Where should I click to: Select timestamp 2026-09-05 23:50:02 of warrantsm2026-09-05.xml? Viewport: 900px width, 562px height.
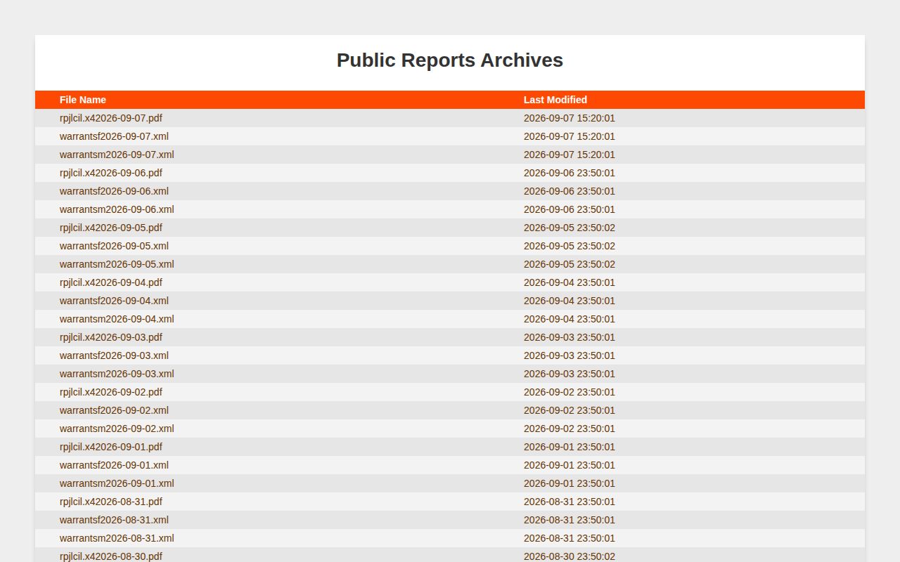[570, 264]
